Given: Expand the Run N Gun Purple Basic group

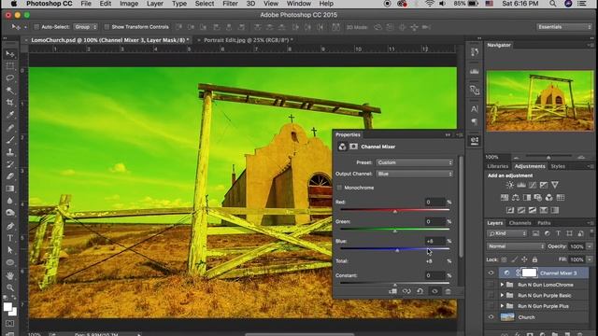Looking at the screenshot, I should pos(502,295).
